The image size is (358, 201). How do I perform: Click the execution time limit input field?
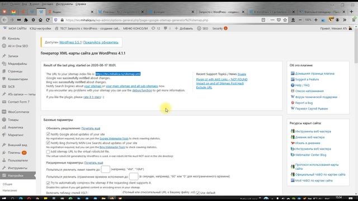(x=134, y=176)
